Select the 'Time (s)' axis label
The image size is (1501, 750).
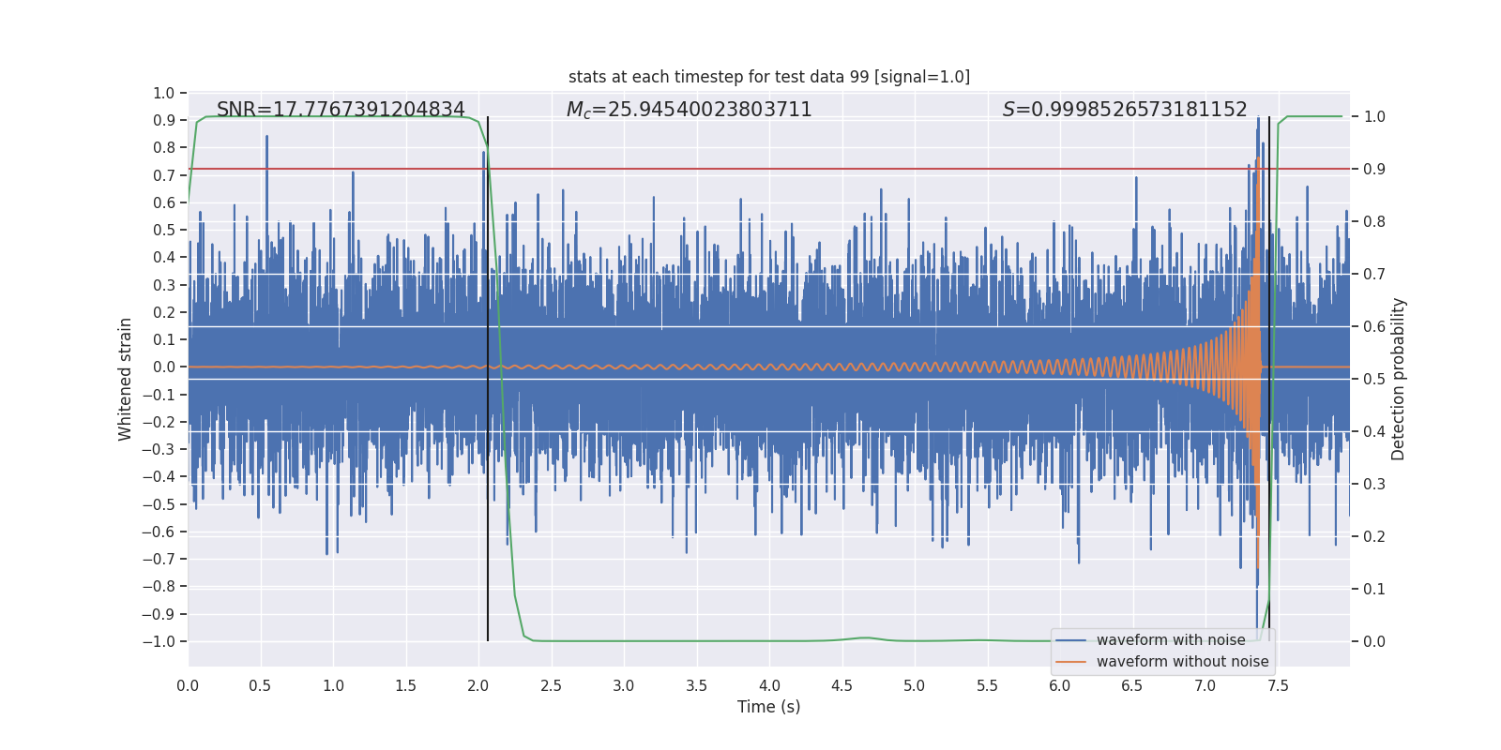click(x=769, y=707)
